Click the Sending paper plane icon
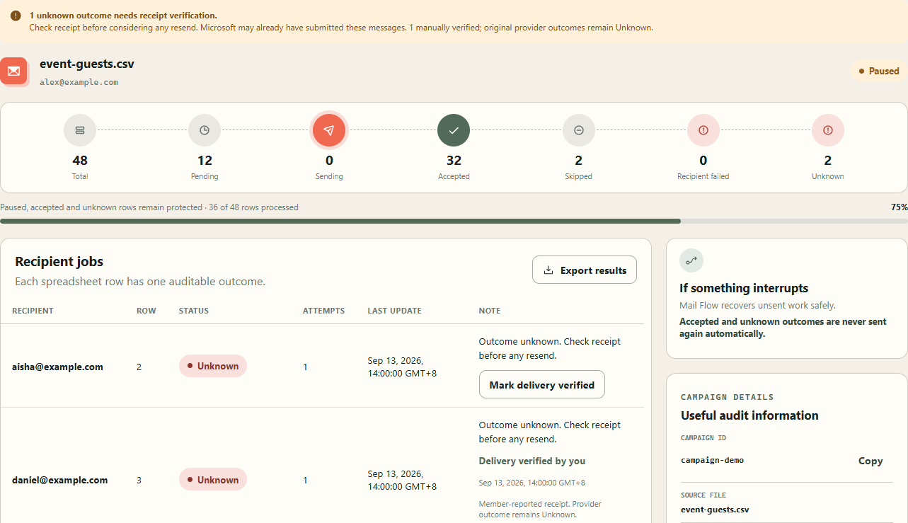The image size is (908, 523). pyautogui.click(x=329, y=130)
